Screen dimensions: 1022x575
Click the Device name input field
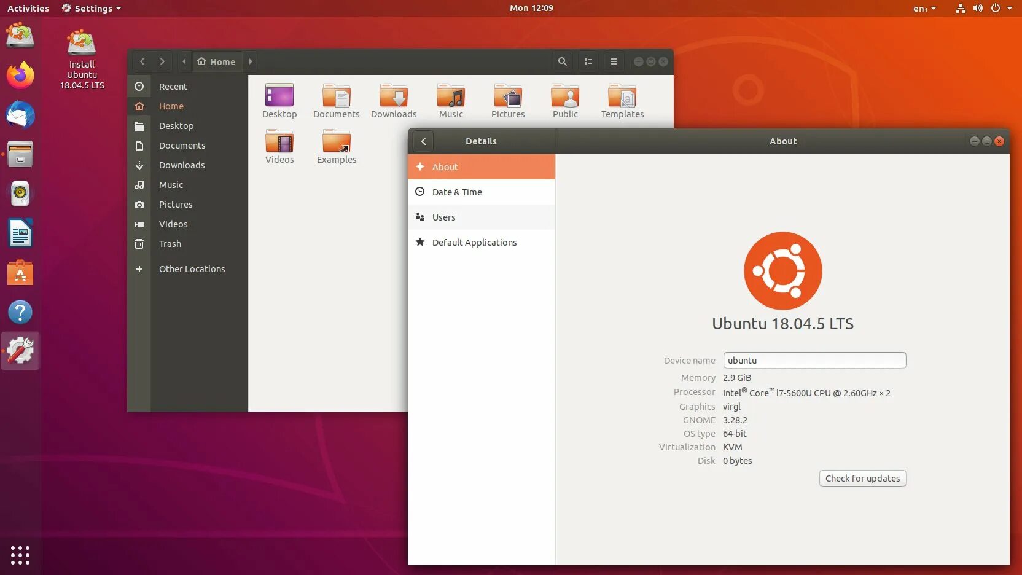[x=814, y=361]
